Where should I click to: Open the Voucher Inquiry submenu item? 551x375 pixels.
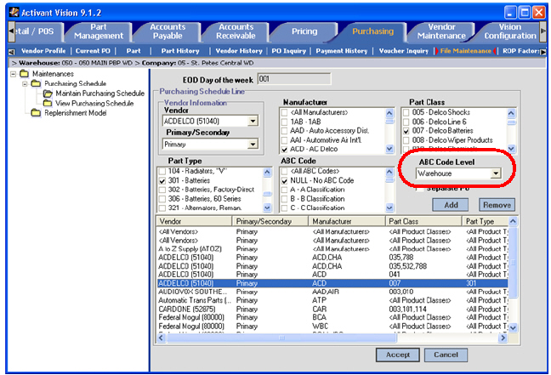click(x=403, y=51)
